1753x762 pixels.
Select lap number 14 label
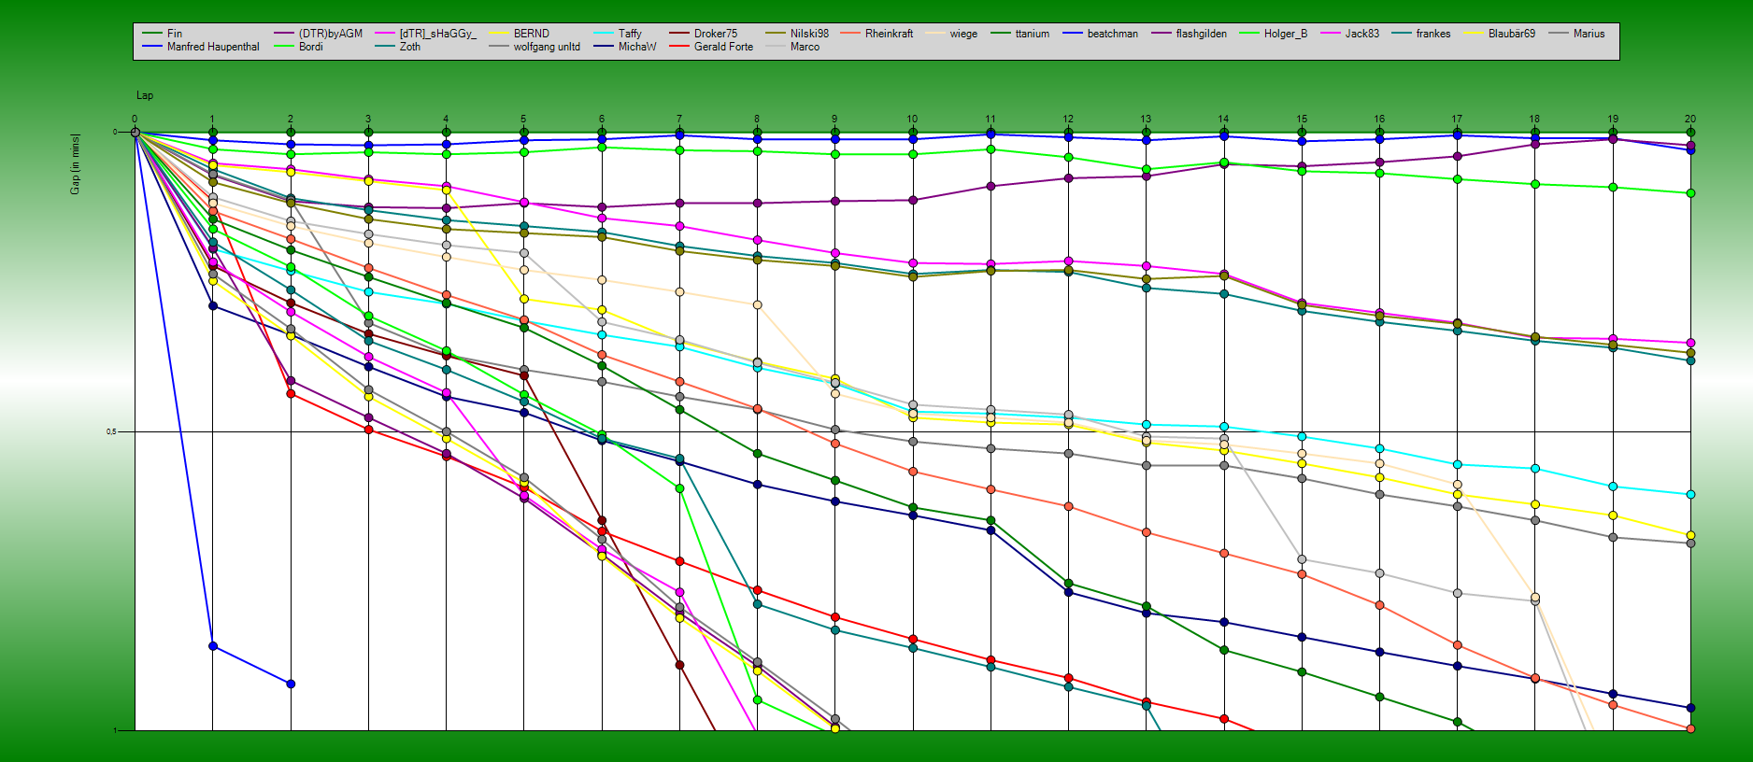click(x=1223, y=120)
